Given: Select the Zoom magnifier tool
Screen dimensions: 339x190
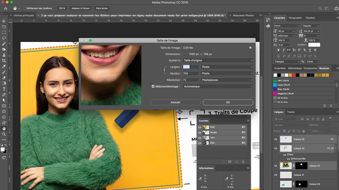Looking at the screenshot, I should click(x=4, y=134).
